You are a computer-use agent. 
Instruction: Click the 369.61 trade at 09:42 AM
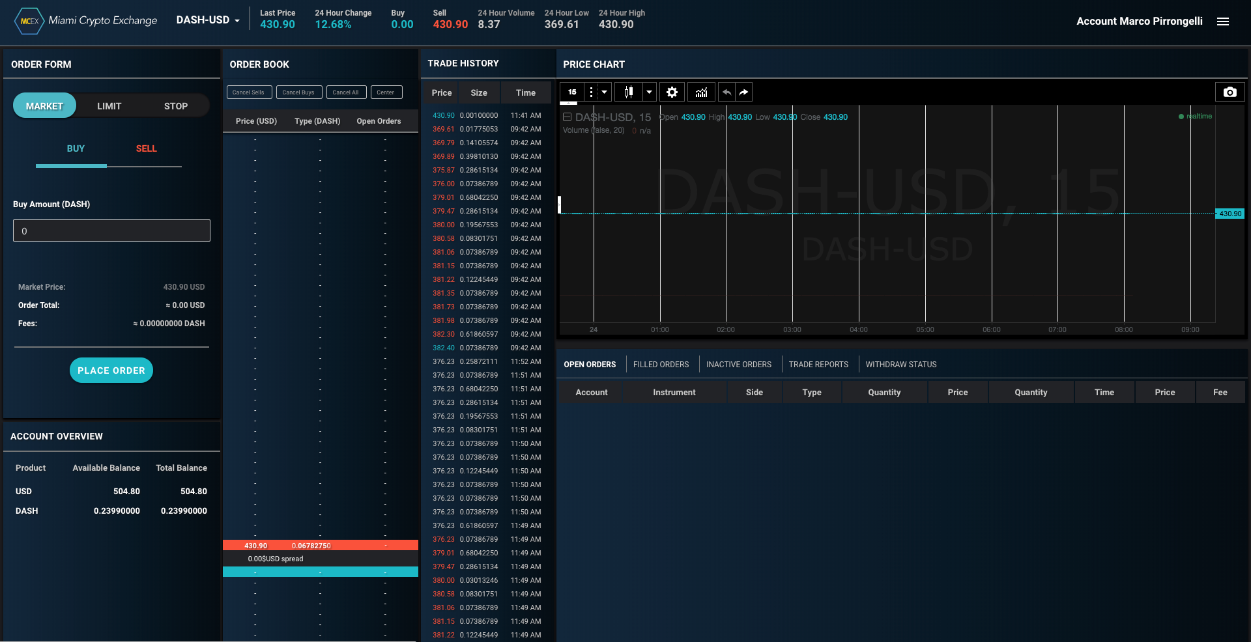click(x=487, y=129)
